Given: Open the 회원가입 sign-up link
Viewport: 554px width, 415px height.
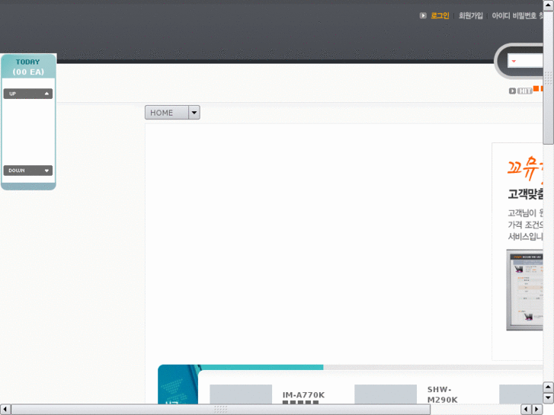Looking at the screenshot, I should (x=471, y=15).
